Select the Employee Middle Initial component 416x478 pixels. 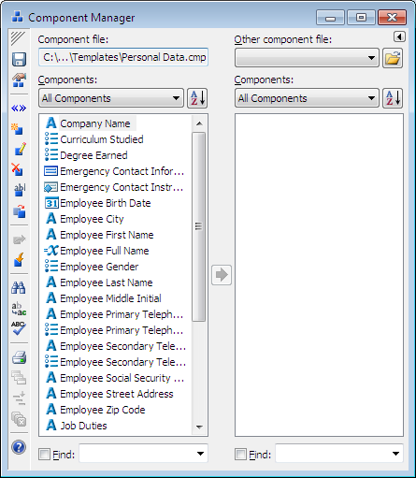tap(103, 298)
